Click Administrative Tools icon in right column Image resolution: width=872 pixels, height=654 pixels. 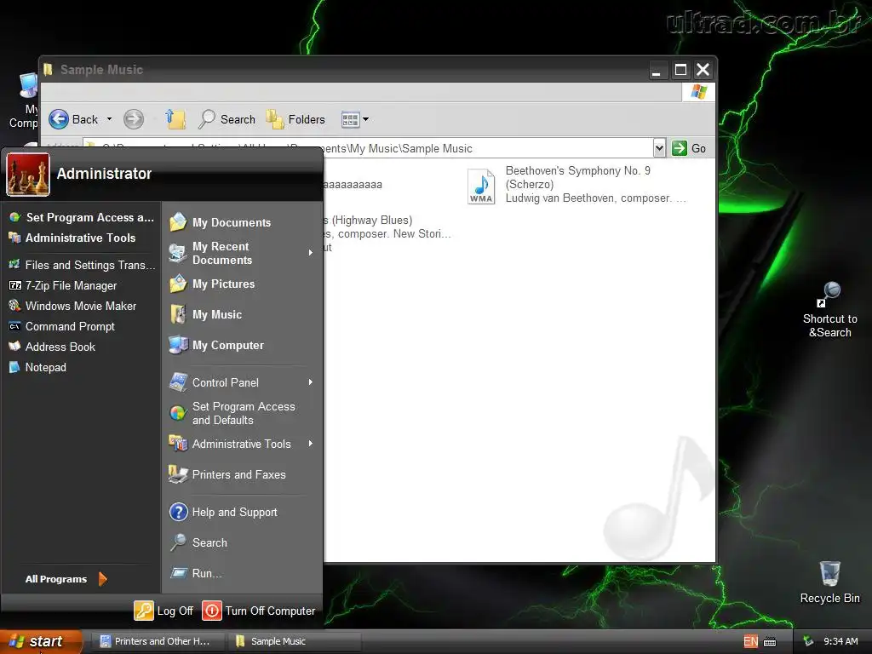coord(178,444)
